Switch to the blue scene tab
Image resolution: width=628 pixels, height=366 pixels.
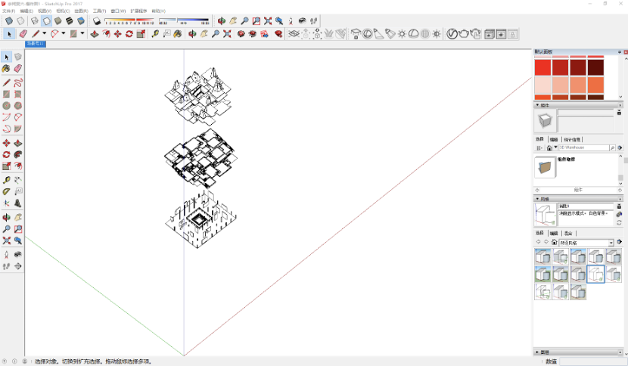point(36,44)
